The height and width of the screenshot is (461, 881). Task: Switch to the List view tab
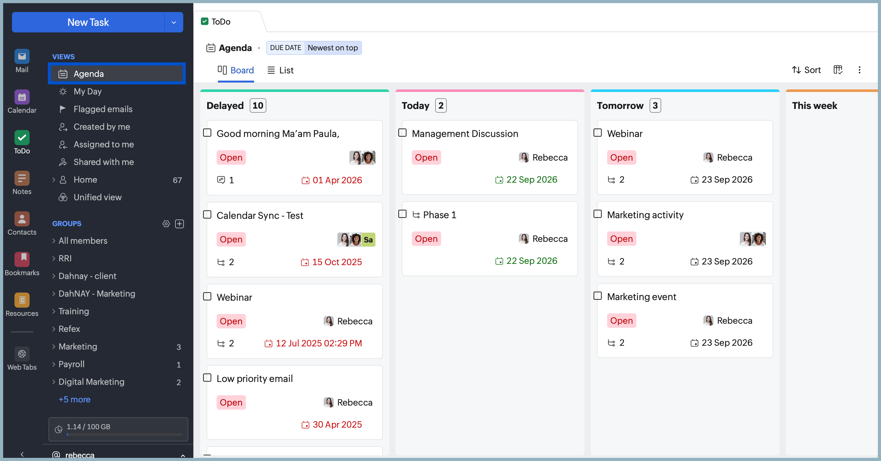click(281, 70)
